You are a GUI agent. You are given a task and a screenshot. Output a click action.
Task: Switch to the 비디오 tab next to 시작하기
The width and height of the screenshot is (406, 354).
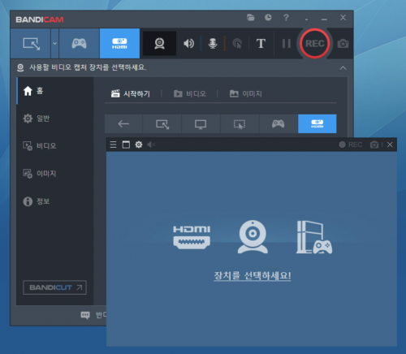point(190,94)
